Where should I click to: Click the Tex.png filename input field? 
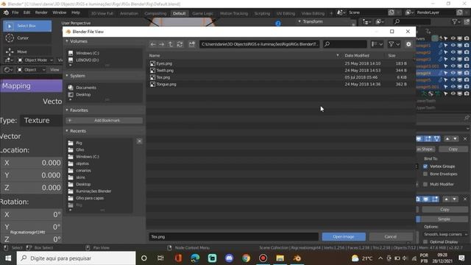[x=233, y=237]
